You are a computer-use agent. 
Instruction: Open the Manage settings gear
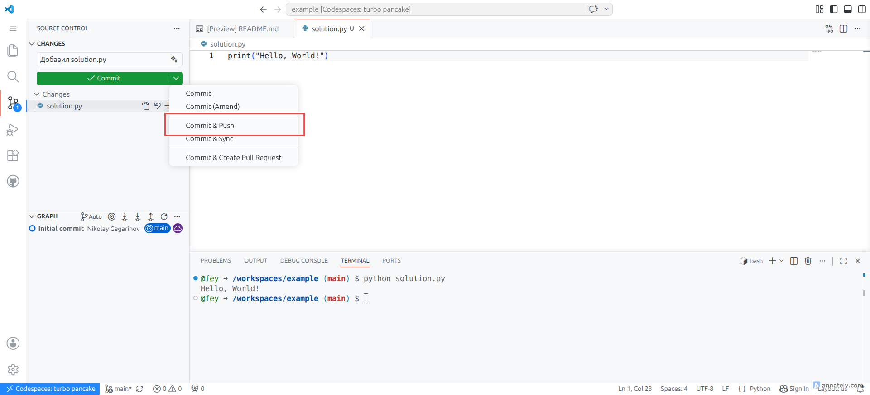tap(13, 369)
